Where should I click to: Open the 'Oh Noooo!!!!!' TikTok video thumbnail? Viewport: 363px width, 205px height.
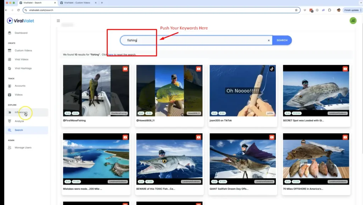[x=243, y=91]
